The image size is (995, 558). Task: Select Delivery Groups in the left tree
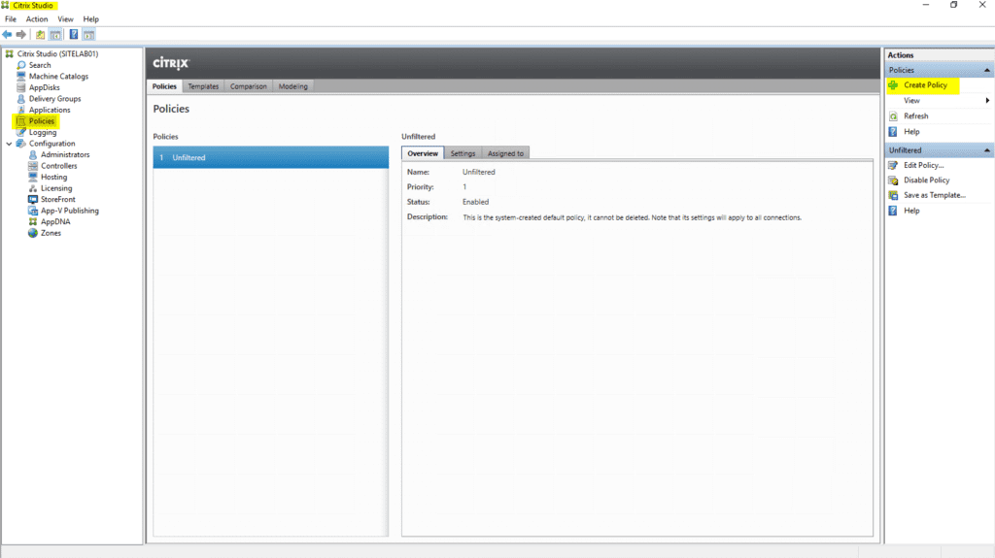click(x=54, y=99)
